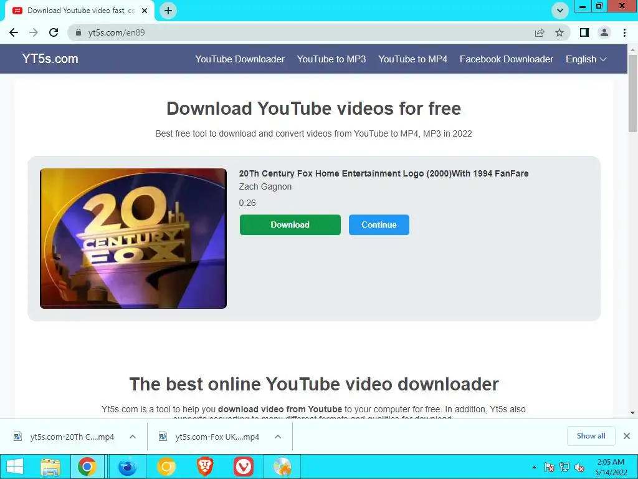Image resolution: width=638 pixels, height=479 pixels.
Task: Open the Chrome profile avatar
Action: tap(604, 32)
